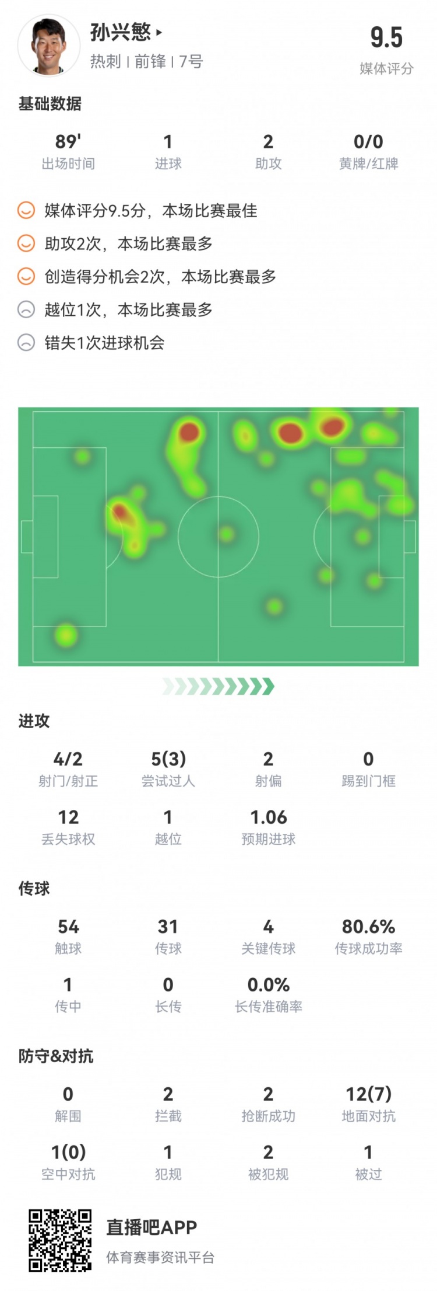This screenshot has height=1291, width=437.
Task: Click the gray sad face beside 错失1次进球机会
Action: pos(26,343)
